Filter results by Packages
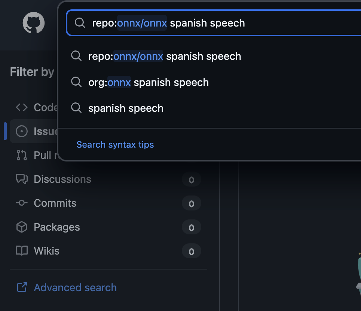The image size is (361, 311). click(x=56, y=227)
